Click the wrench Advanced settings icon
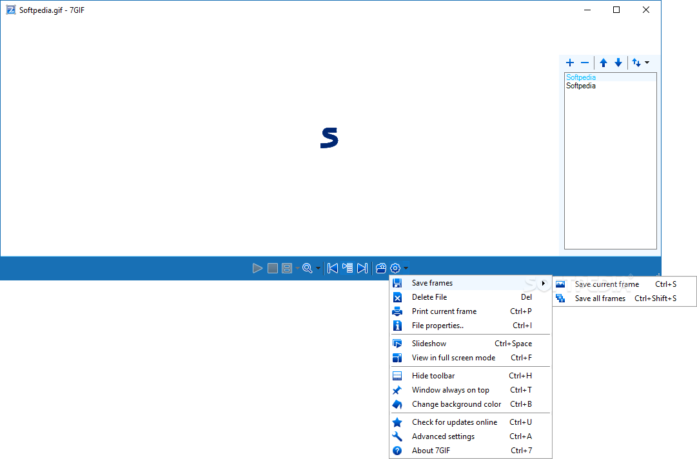 397,436
